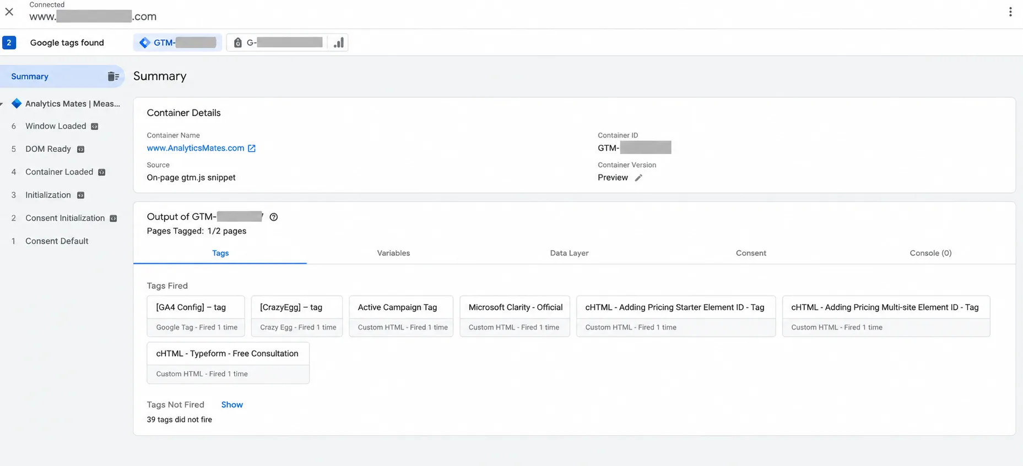The image size is (1023, 466).
Task: Open cHTML Adding Pricing Starter Element ID tag
Action: tap(676, 316)
